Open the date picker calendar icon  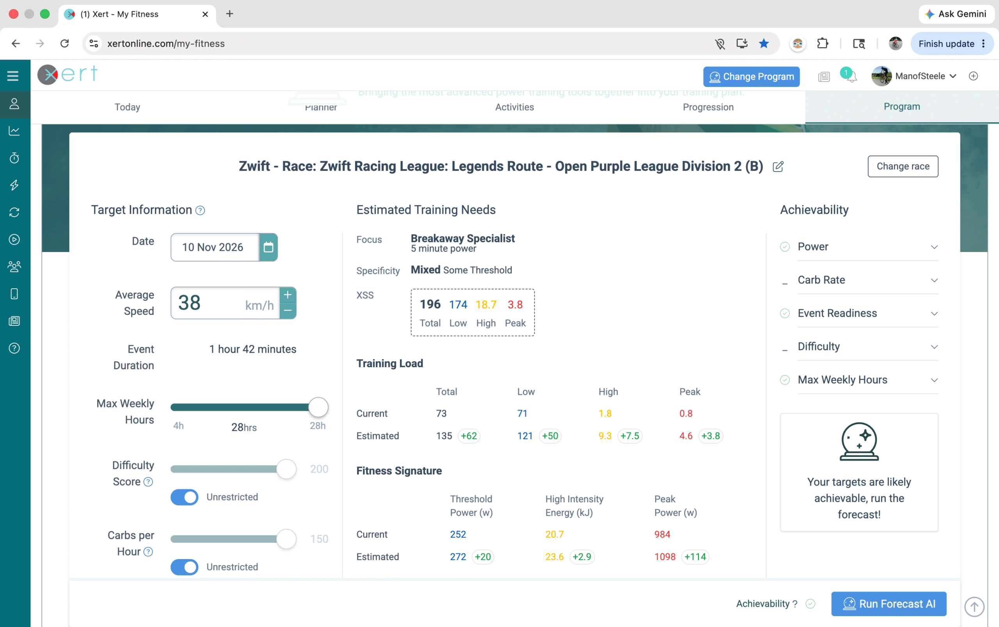(268, 247)
